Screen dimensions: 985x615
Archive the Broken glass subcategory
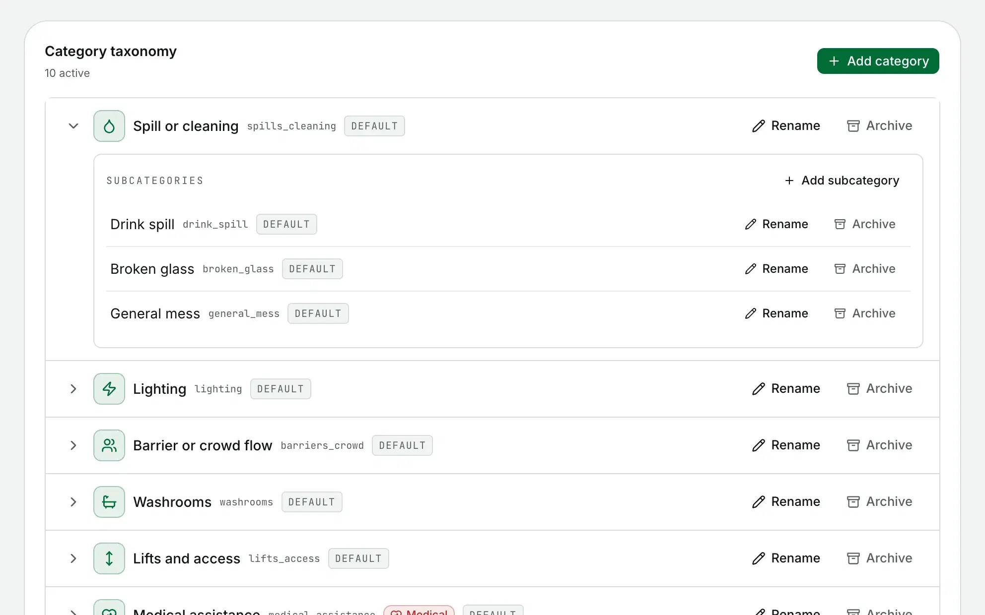[x=864, y=269]
